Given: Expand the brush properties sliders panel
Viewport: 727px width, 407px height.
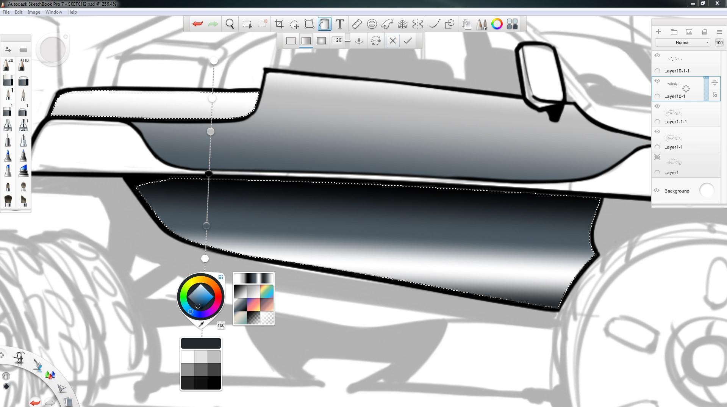Looking at the screenshot, I should tap(8, 49).
